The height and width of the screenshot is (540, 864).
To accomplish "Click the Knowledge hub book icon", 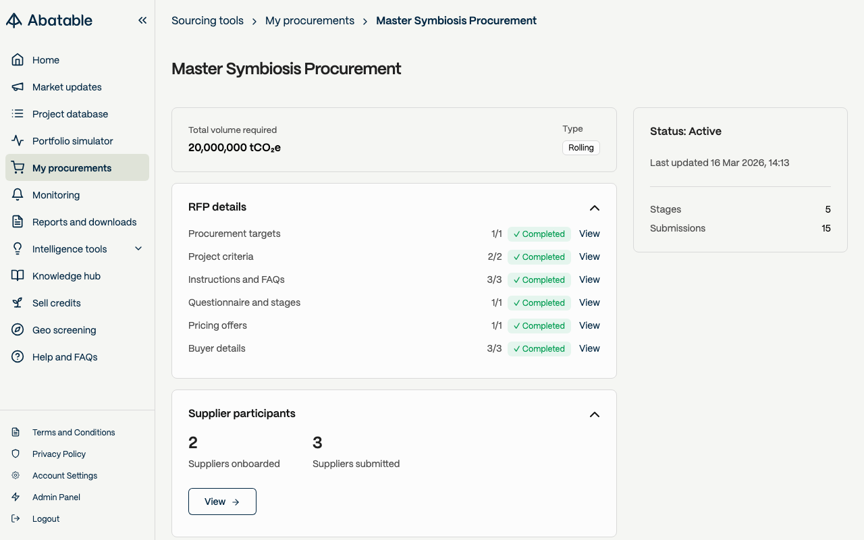I will tap(18, 276).
